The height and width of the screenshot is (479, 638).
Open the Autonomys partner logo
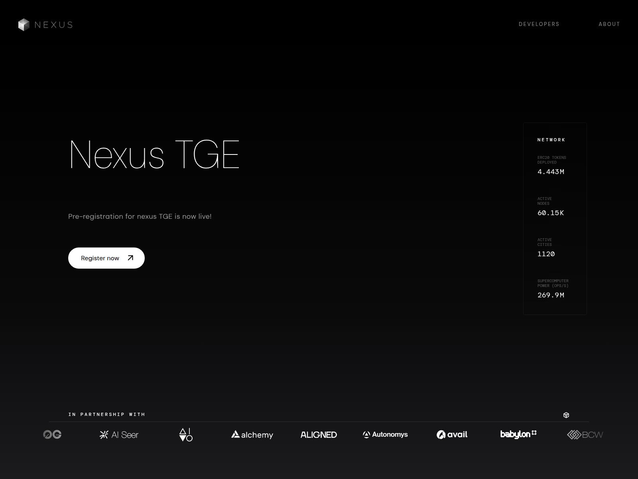tap(385, 434)
